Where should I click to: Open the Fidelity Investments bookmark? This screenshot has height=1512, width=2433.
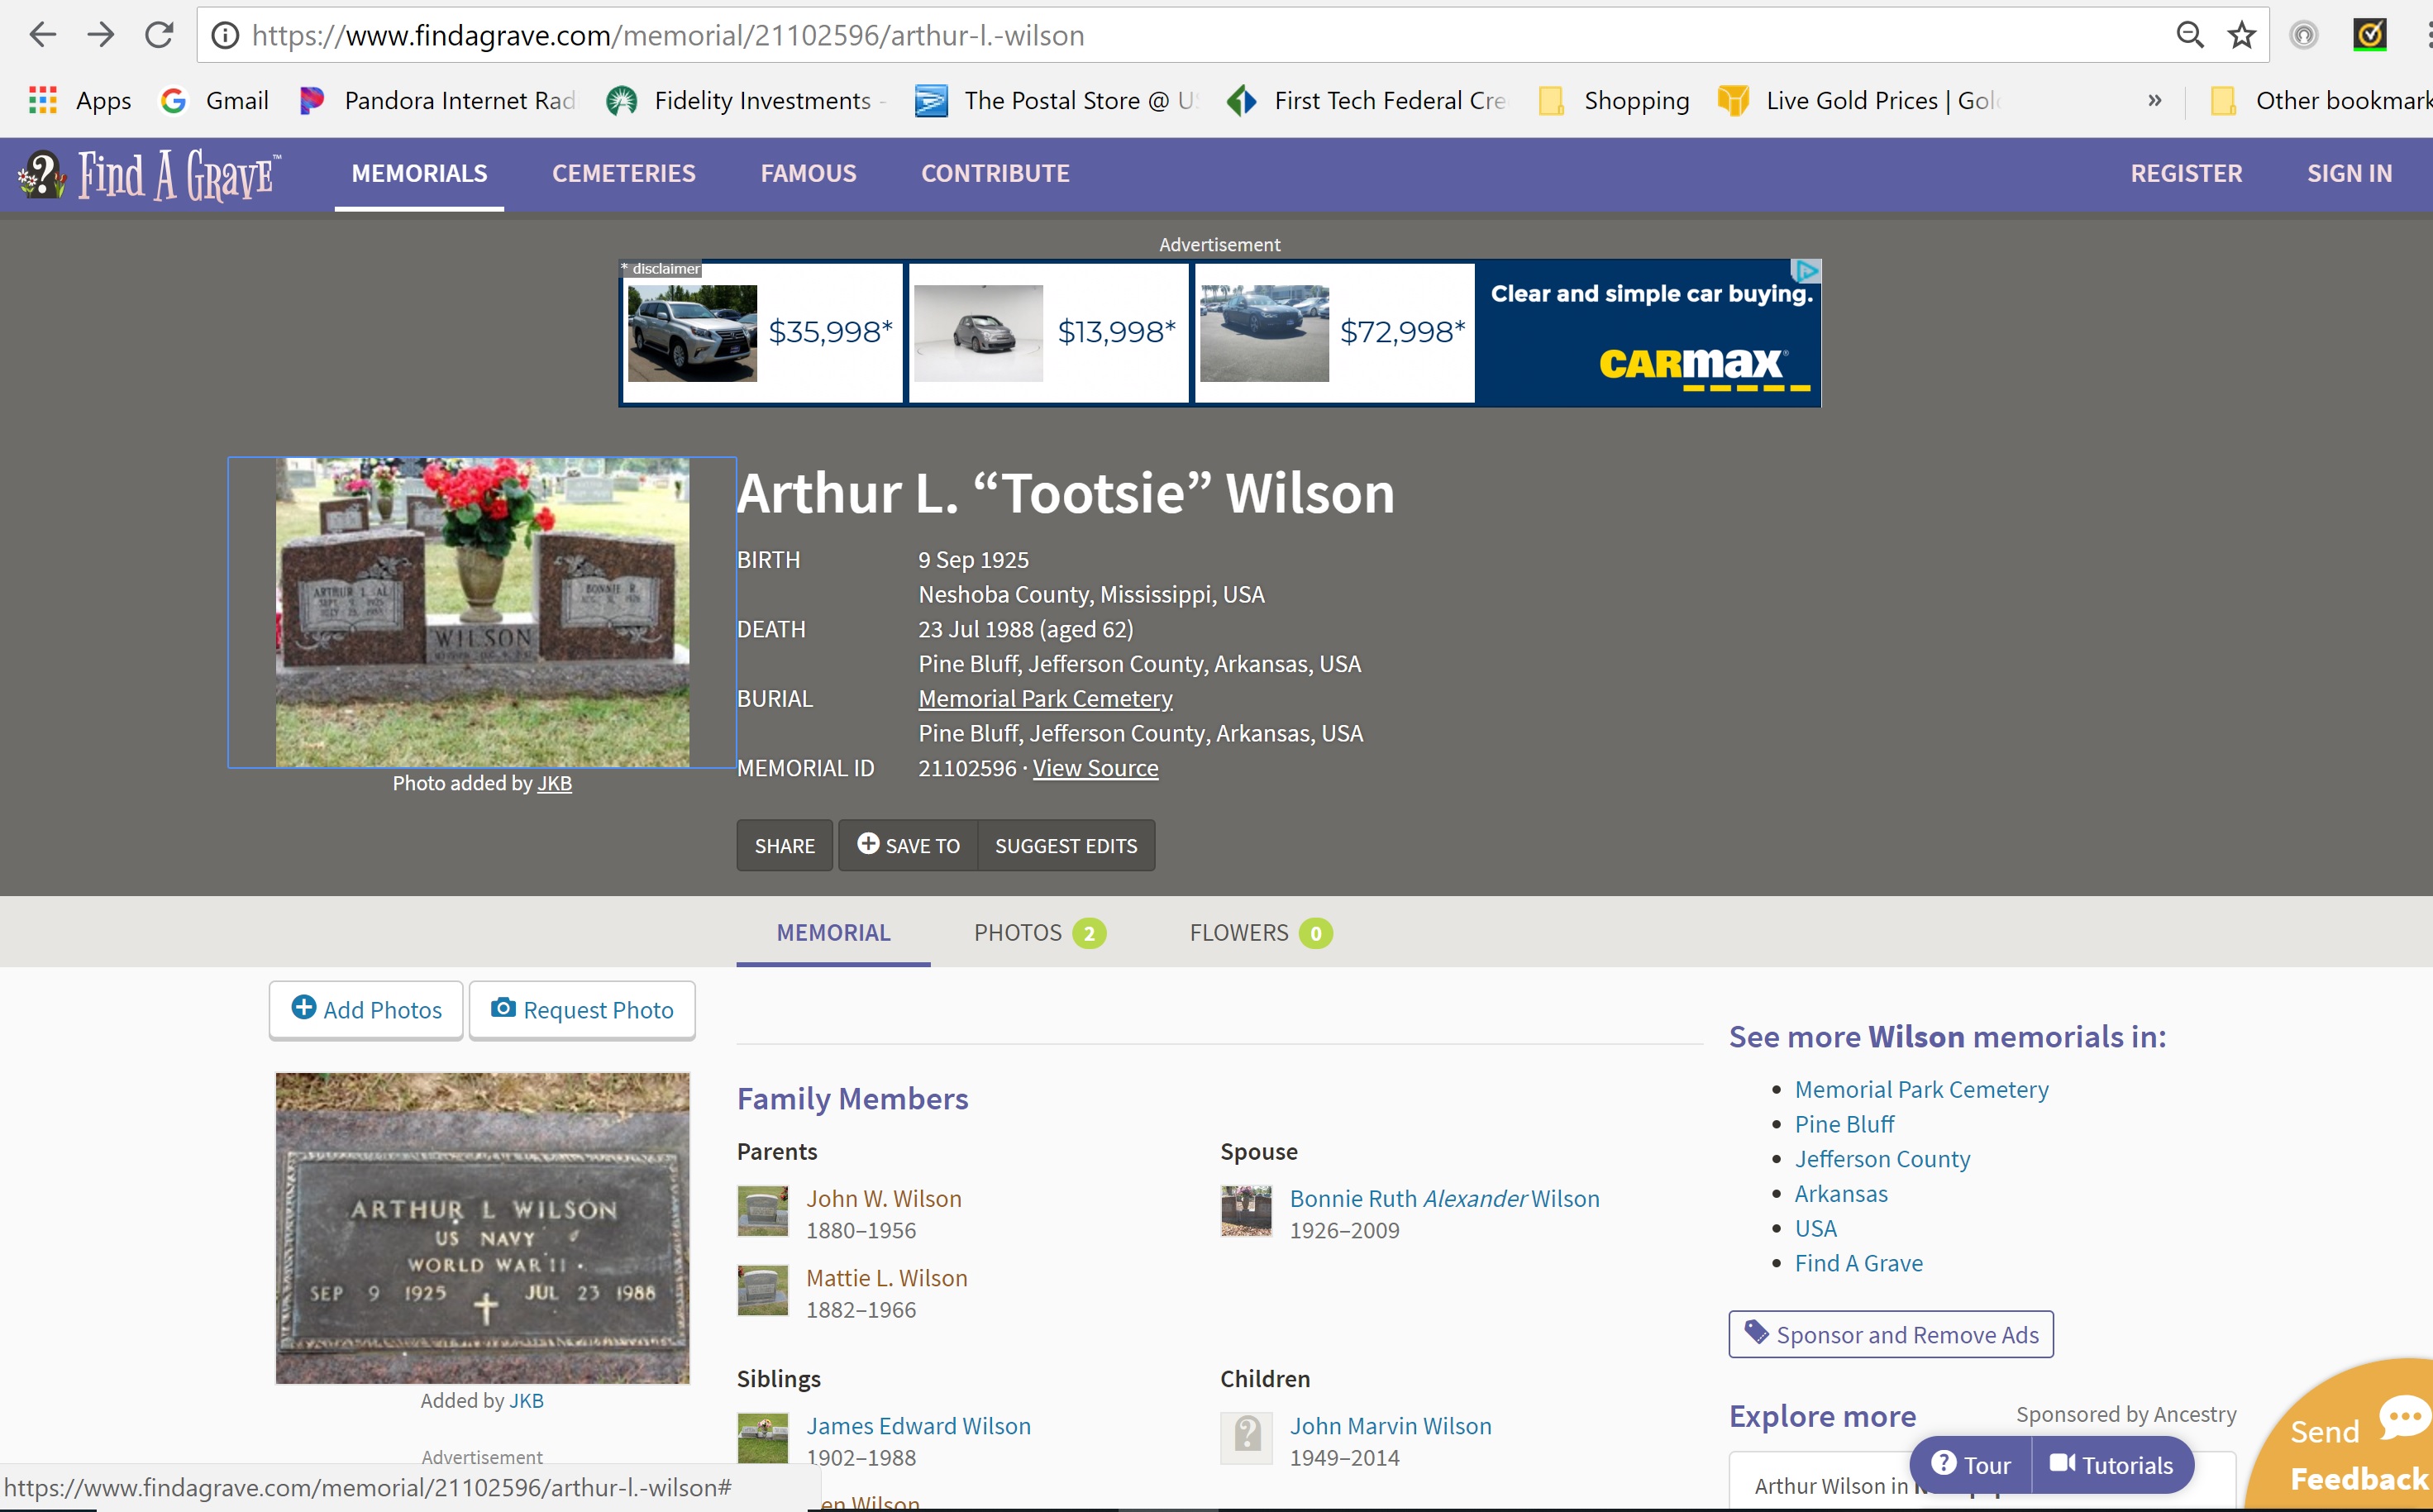coord(745,100)
